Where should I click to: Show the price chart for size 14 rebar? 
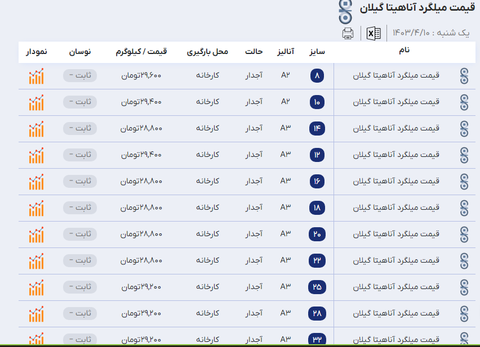pyautogui.click(x=37, y=129)
